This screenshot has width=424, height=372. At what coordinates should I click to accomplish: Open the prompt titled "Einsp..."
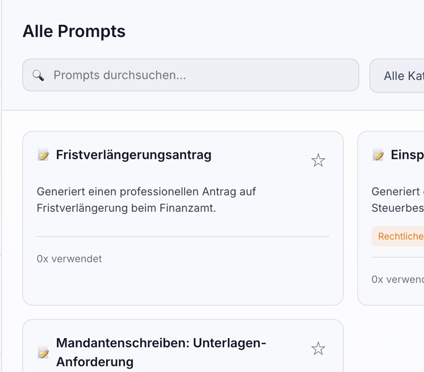pos(407,155)
